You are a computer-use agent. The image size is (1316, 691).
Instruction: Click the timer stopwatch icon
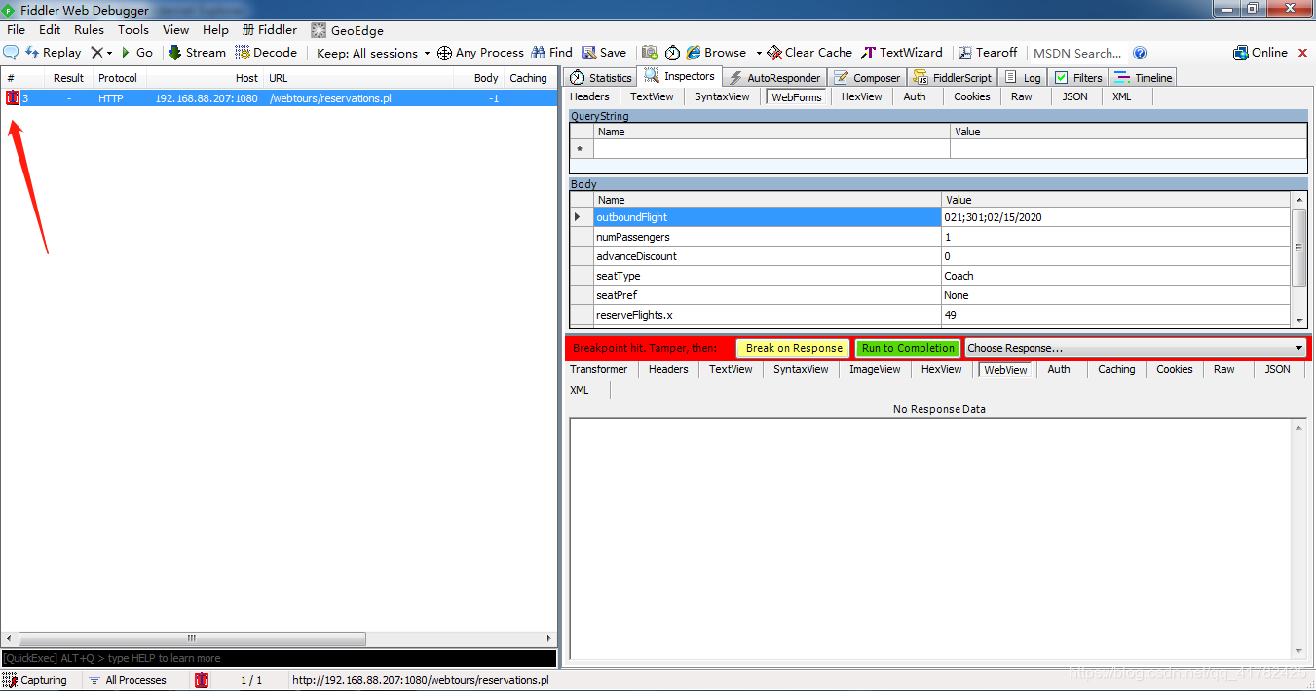click(672, 53)
